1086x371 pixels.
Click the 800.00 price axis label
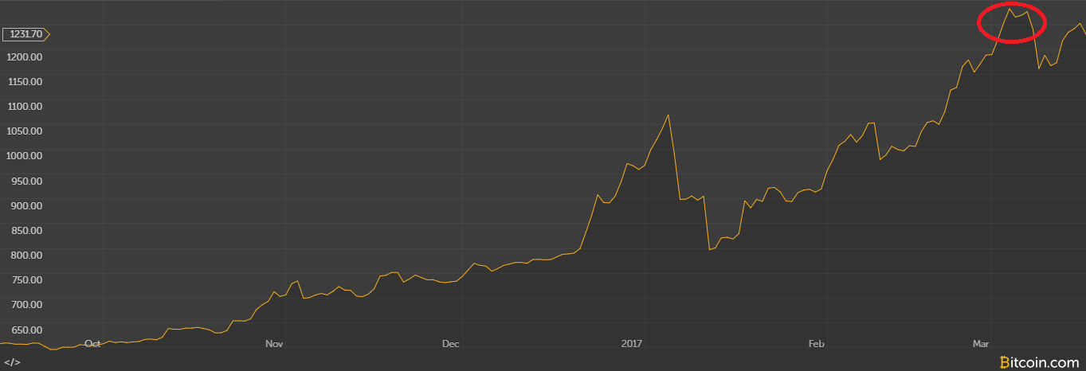click(26, 255)
